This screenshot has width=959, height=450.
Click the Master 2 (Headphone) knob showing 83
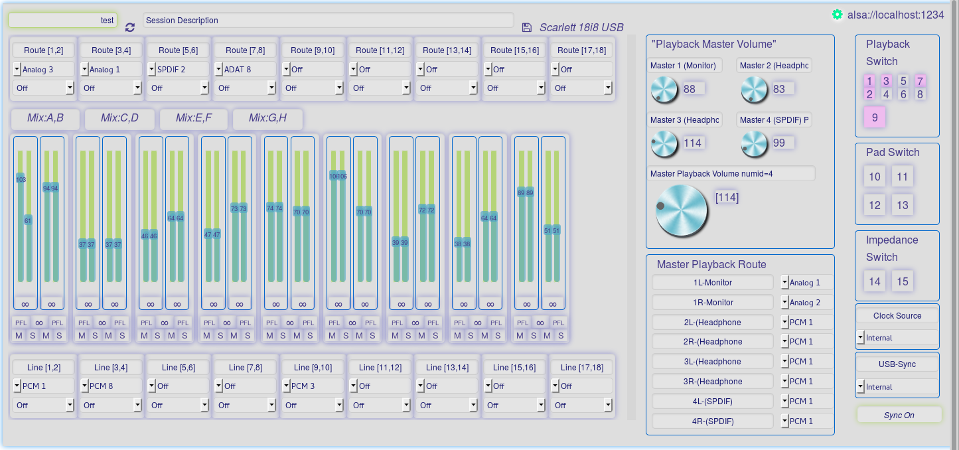[754, 90]
